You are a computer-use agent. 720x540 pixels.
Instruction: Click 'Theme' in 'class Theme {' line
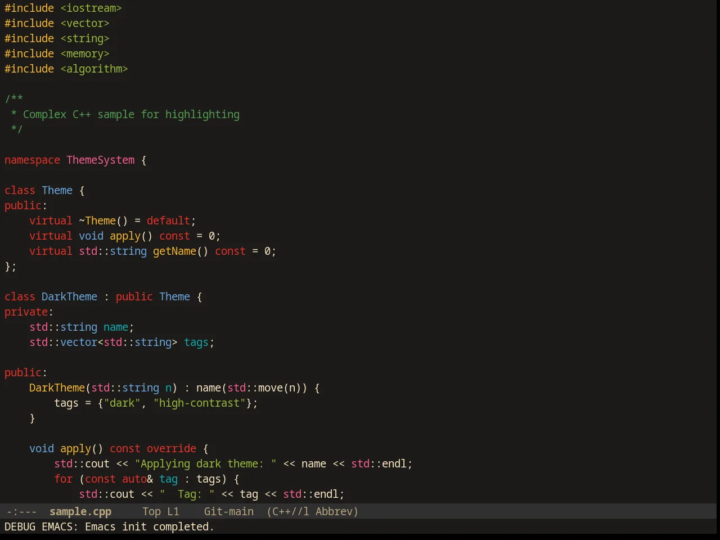tap(57, 191)
